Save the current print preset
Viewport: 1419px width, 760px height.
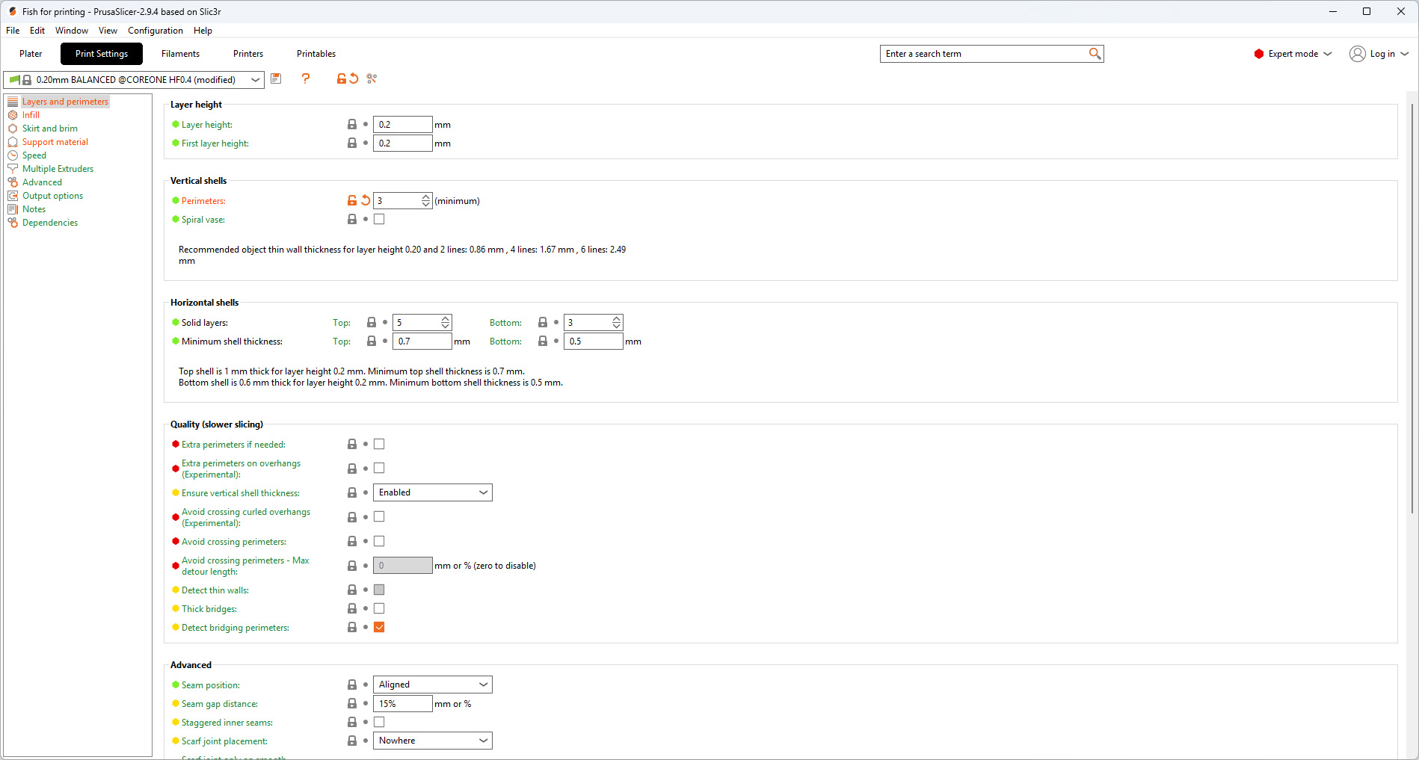(x=276, y=78)
